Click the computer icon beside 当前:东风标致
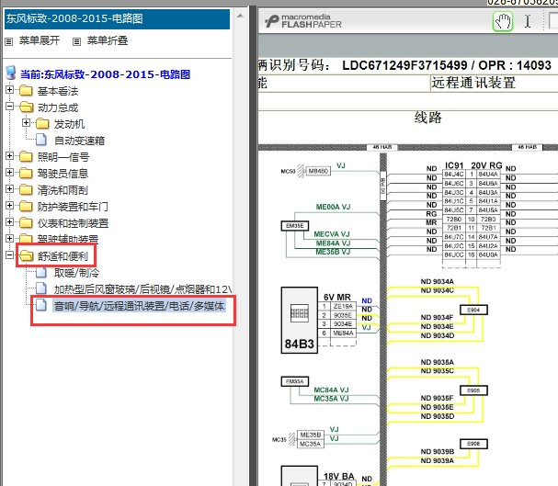The image size is (558, 486). coord(11,73)
